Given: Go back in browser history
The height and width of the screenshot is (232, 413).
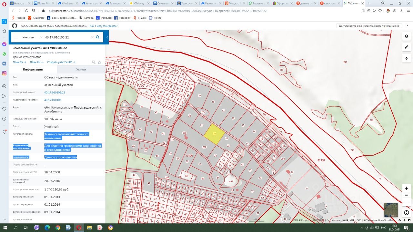Looking at the screenshot, I should tap(13, 11).
